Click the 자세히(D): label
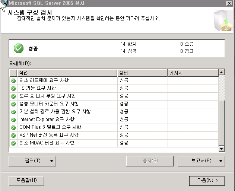Screen dimensions: 235x191 20,64
